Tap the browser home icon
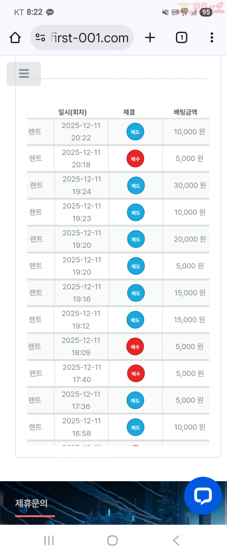 coord(15,37)
